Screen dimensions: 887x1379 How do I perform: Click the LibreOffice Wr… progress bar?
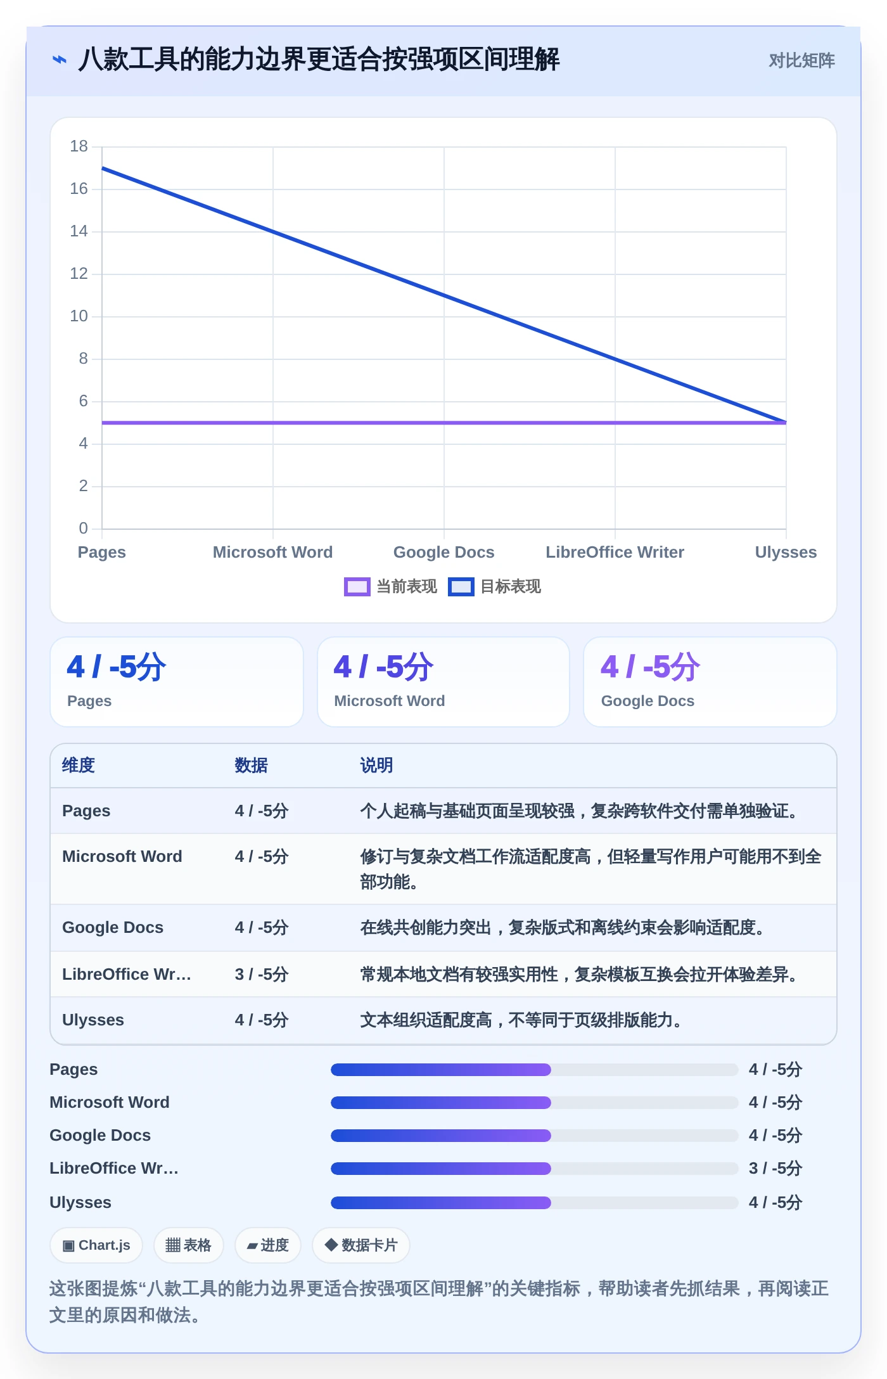[534, 1169]
